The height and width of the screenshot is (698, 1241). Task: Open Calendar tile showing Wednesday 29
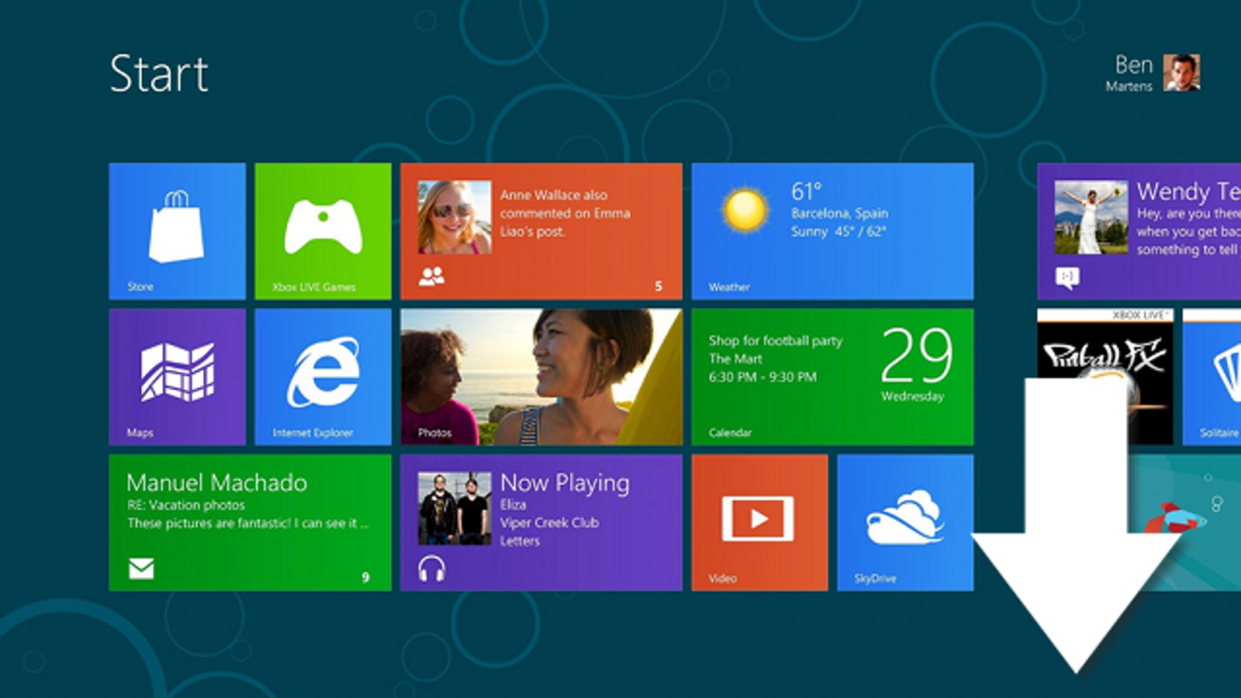pyautogui.click(x=832, y=377)
